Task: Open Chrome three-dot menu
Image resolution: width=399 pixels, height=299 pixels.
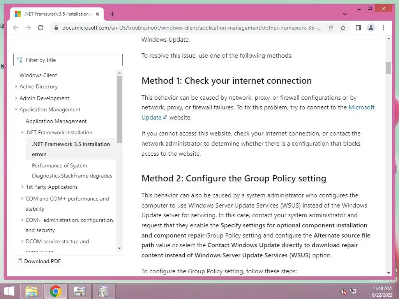Action: pyautogui.click(x=383, y=28)
